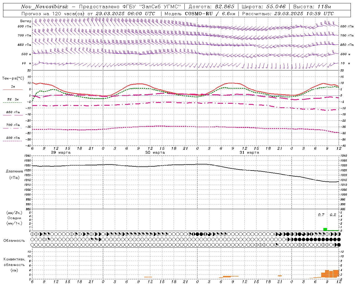
Task: Click the Ветер wind panel label
Action: click(26, 21)
